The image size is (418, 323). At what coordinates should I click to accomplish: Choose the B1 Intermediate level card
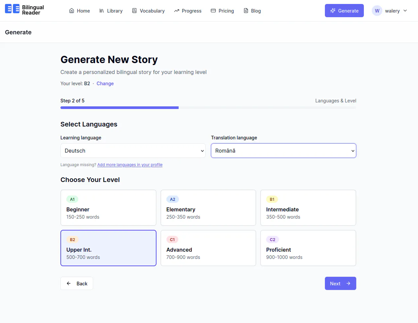pos(308,208)
